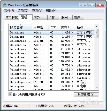
Task: Click 百度安... description in BaiduHips row
Action: tap(83, 82)
